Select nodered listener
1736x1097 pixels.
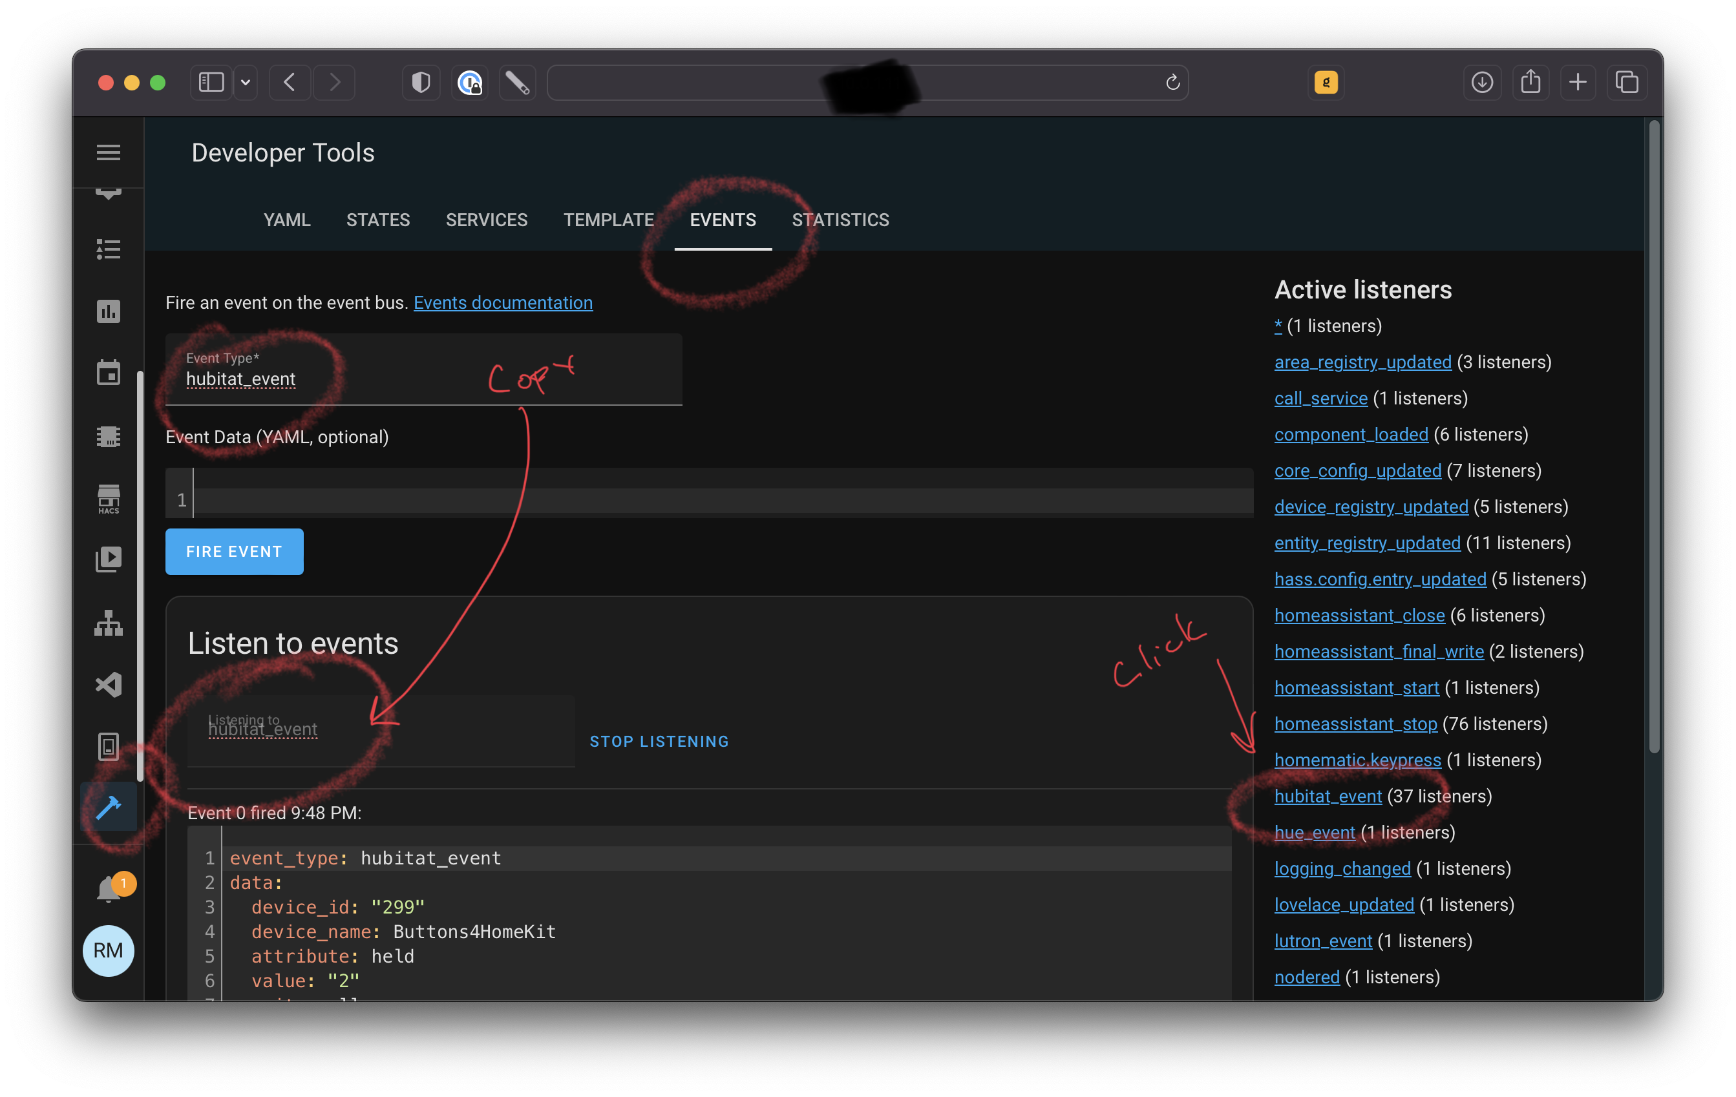tap(1306, 977)
